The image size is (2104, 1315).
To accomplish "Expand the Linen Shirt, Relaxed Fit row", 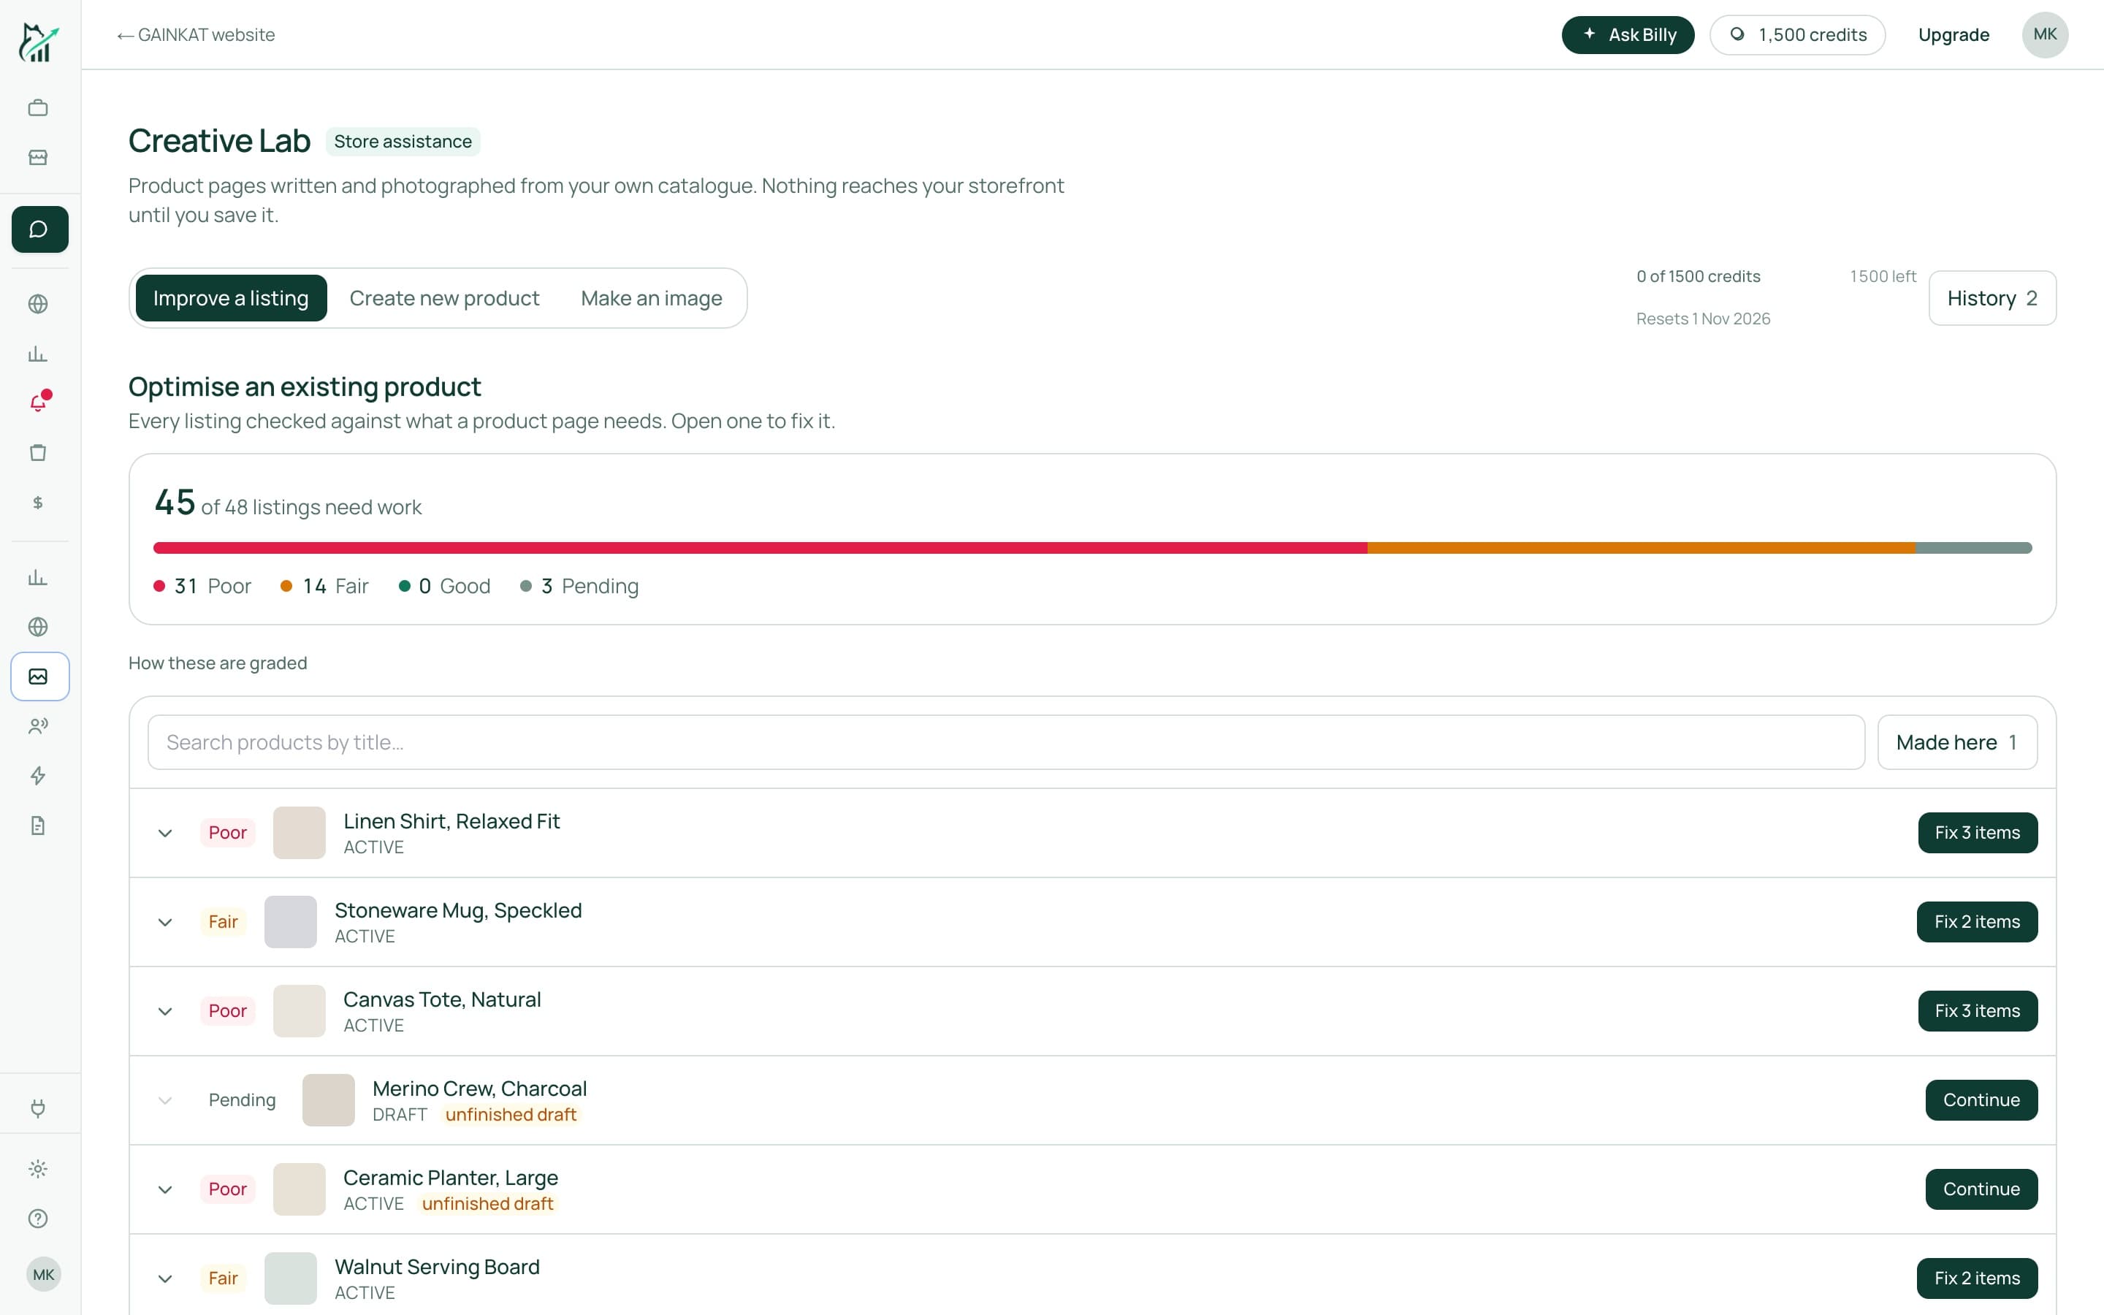I will click(x=165, y=833).
